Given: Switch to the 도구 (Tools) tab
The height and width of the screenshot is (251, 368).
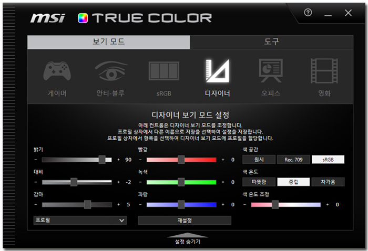Looking at the screenshot, I should pos(271,42).
